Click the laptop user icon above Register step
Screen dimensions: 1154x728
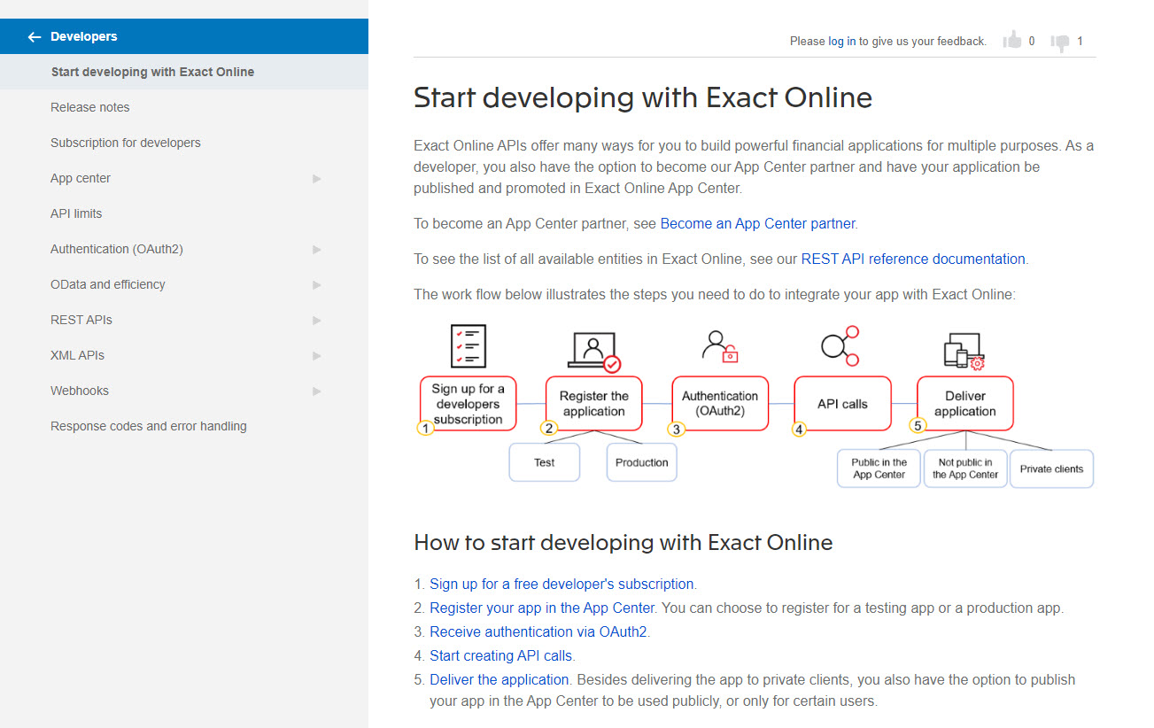593,352
